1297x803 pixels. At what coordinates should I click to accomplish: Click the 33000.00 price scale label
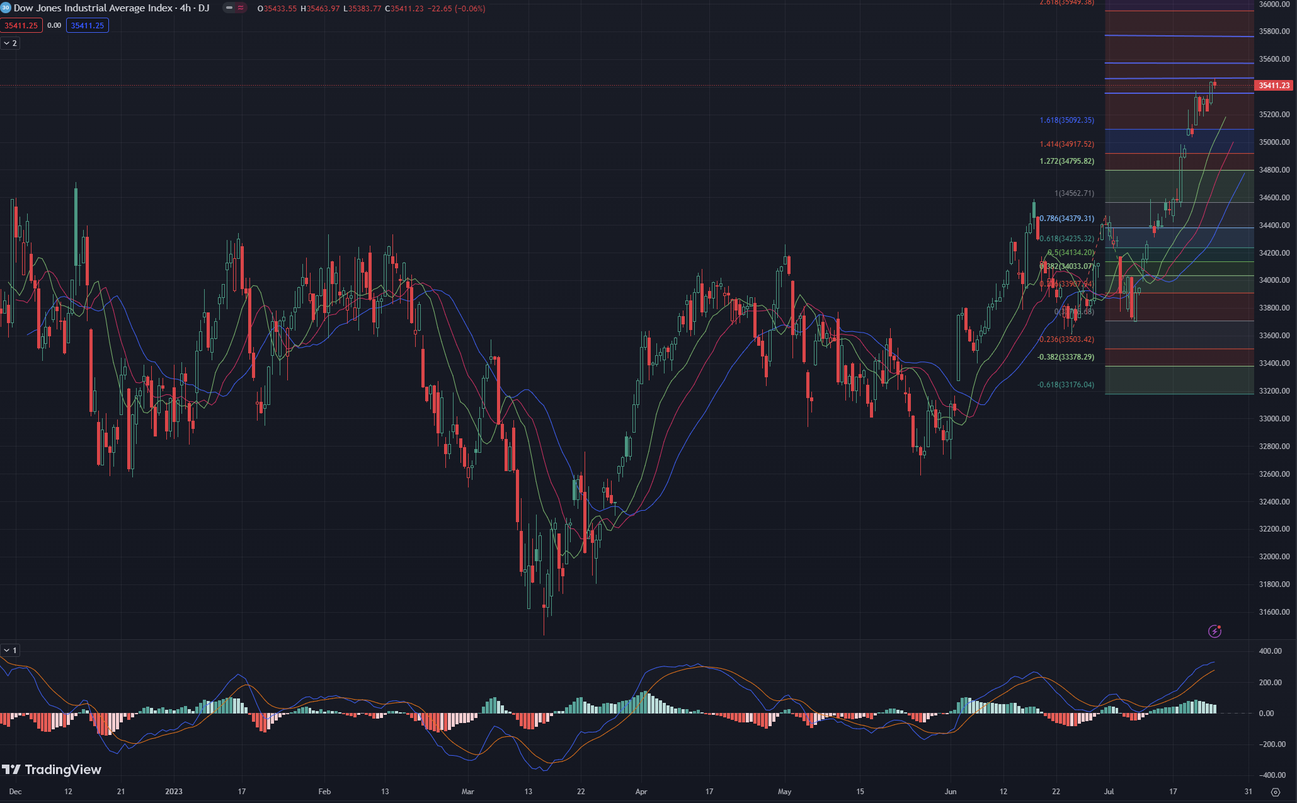point(1274,419)
